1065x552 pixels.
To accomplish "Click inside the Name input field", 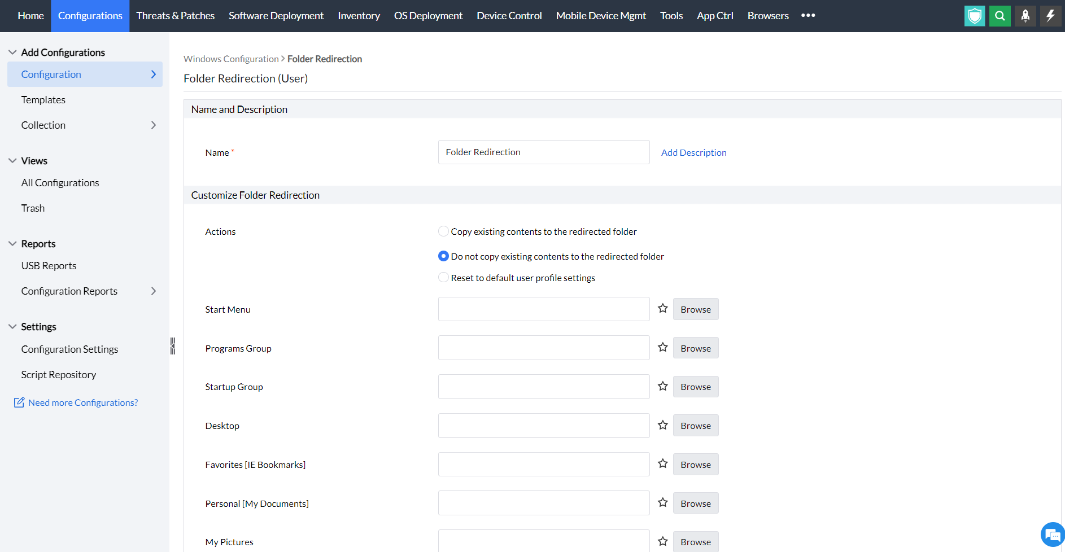I will 543,152.
